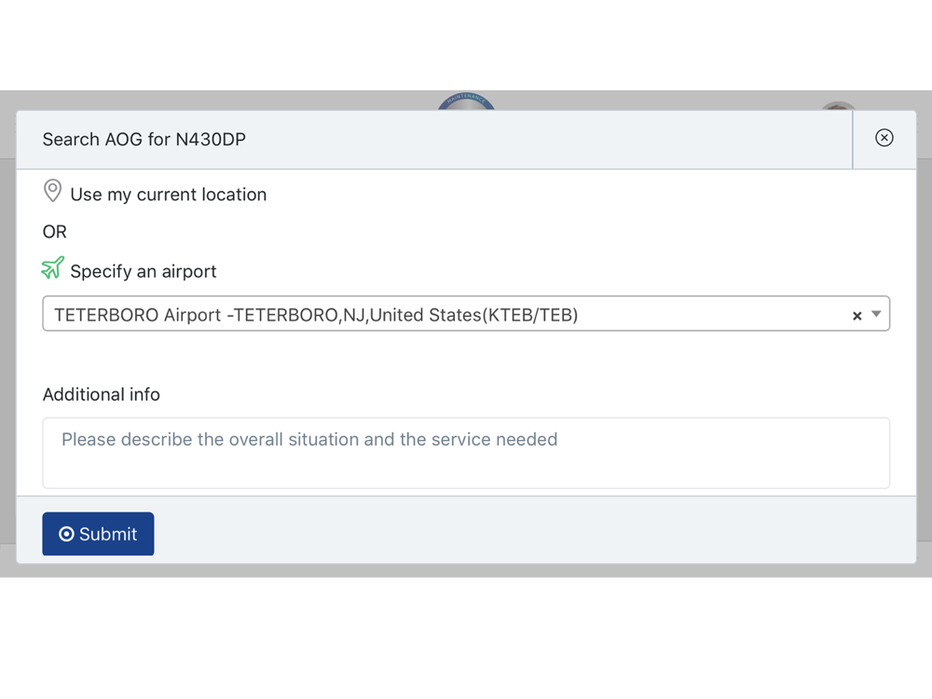Click the placeholder text describing service needed
The width and height of the screenshot is (932, 699).
pyautogui.click(x=309, y=439)
